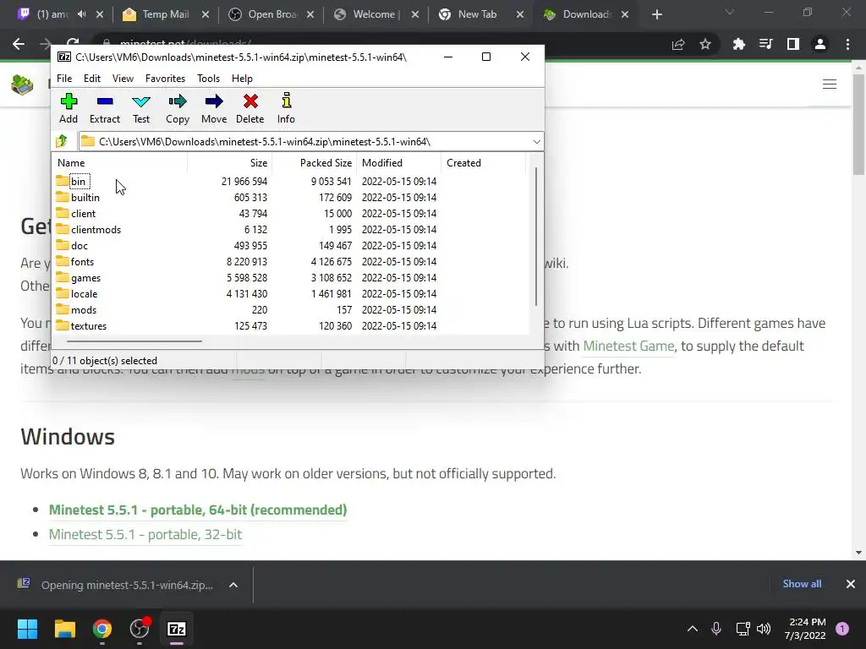Click Minetest 5.5.1 portable 64-bit link

[x=198, y=510]
